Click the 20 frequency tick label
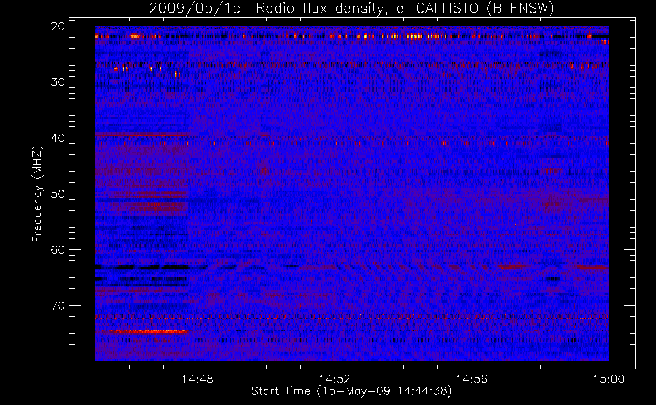This screenshot has height=405, width=656. 58,26
